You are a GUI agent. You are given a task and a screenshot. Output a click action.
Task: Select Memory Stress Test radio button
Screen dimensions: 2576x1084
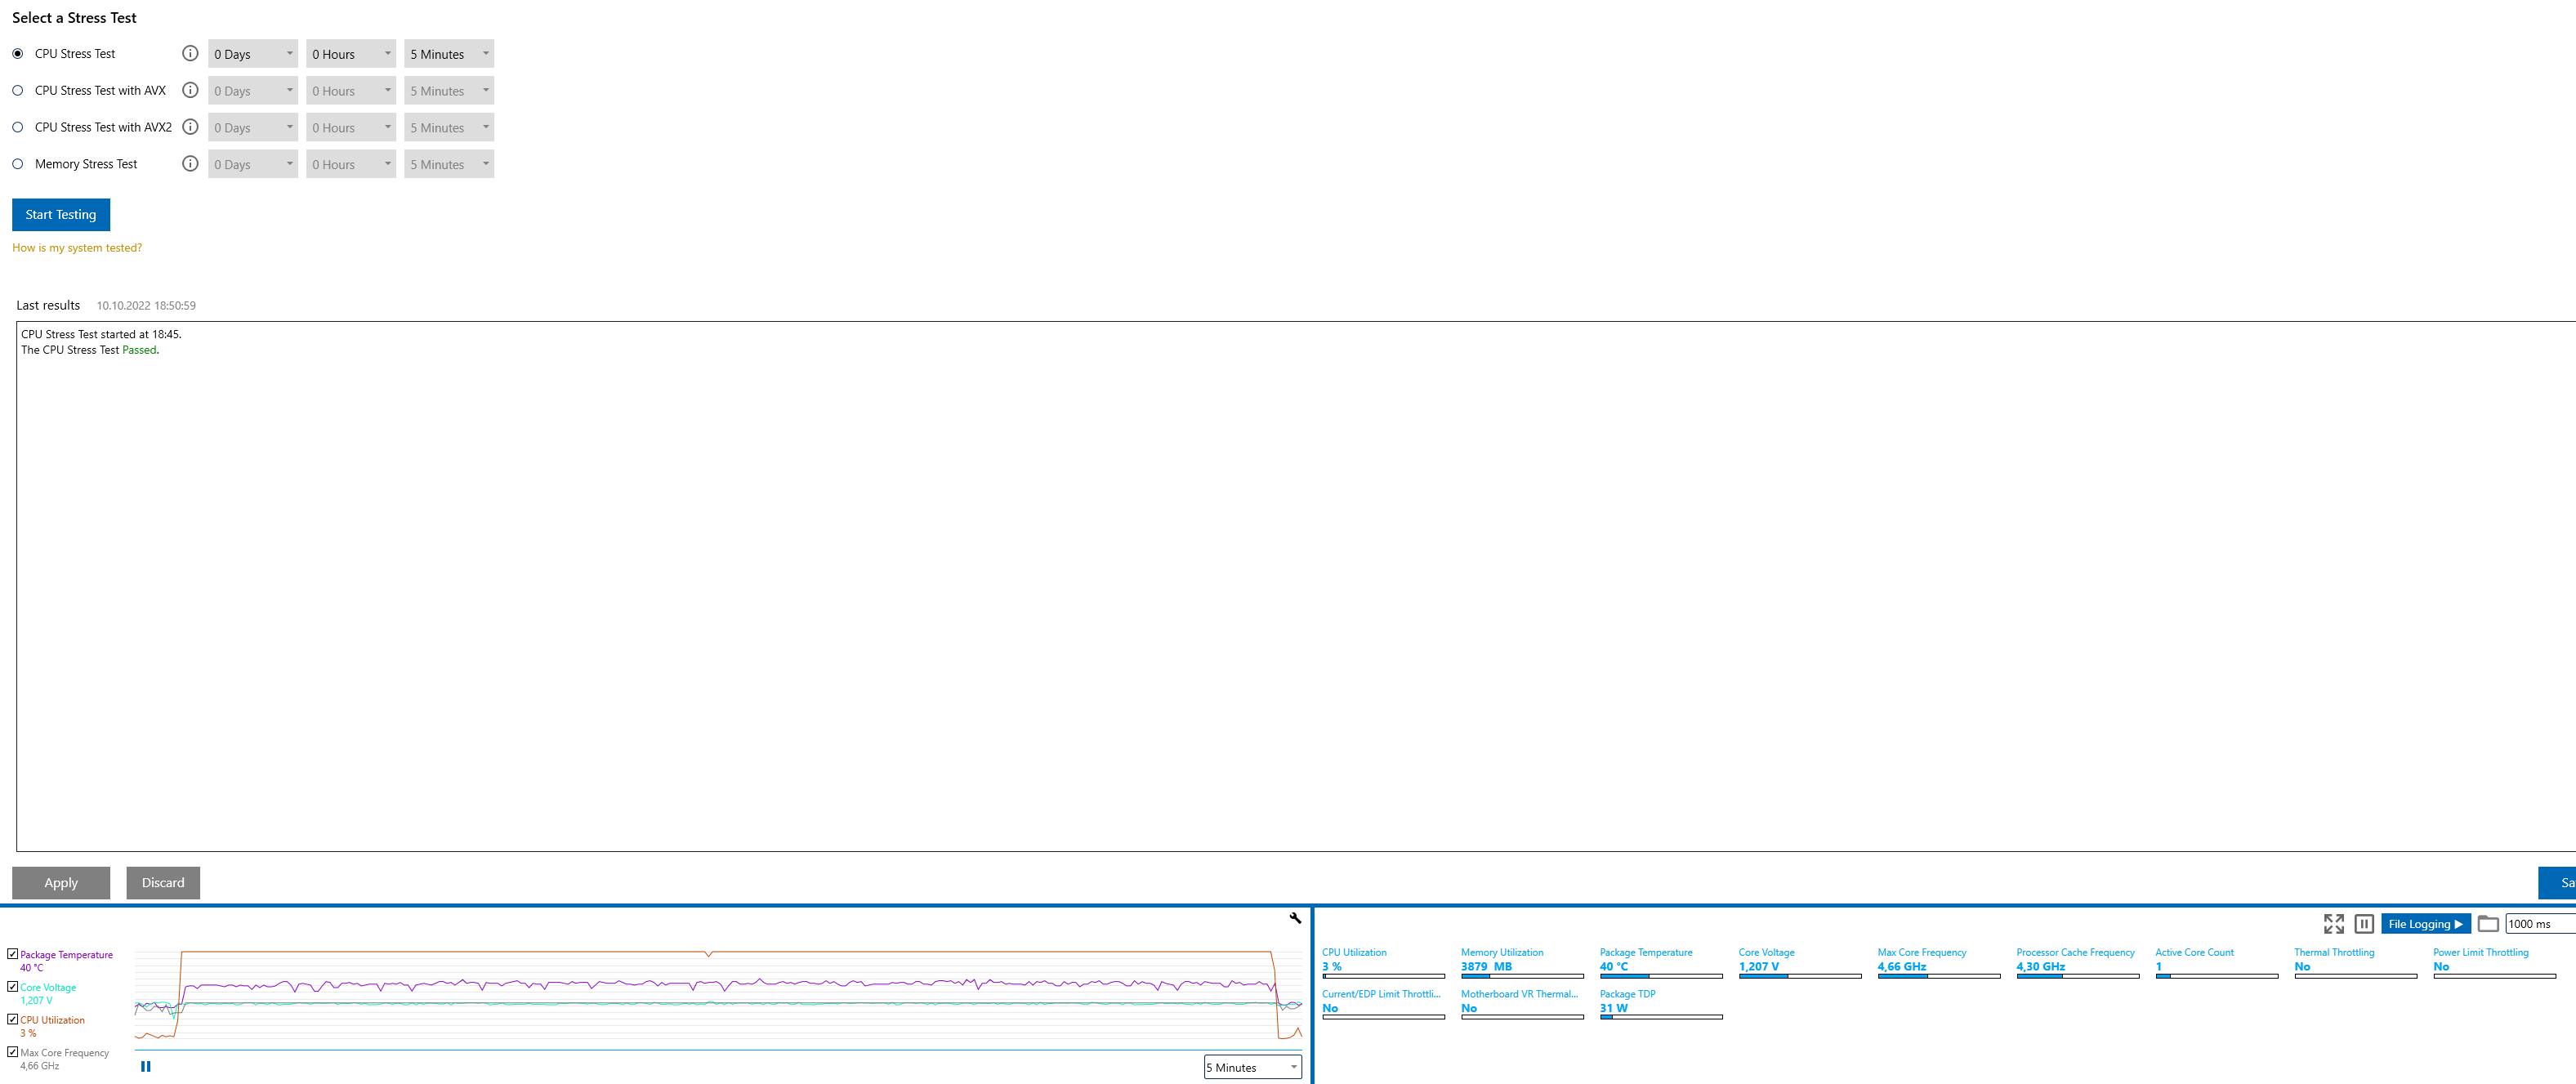point(18,164)
